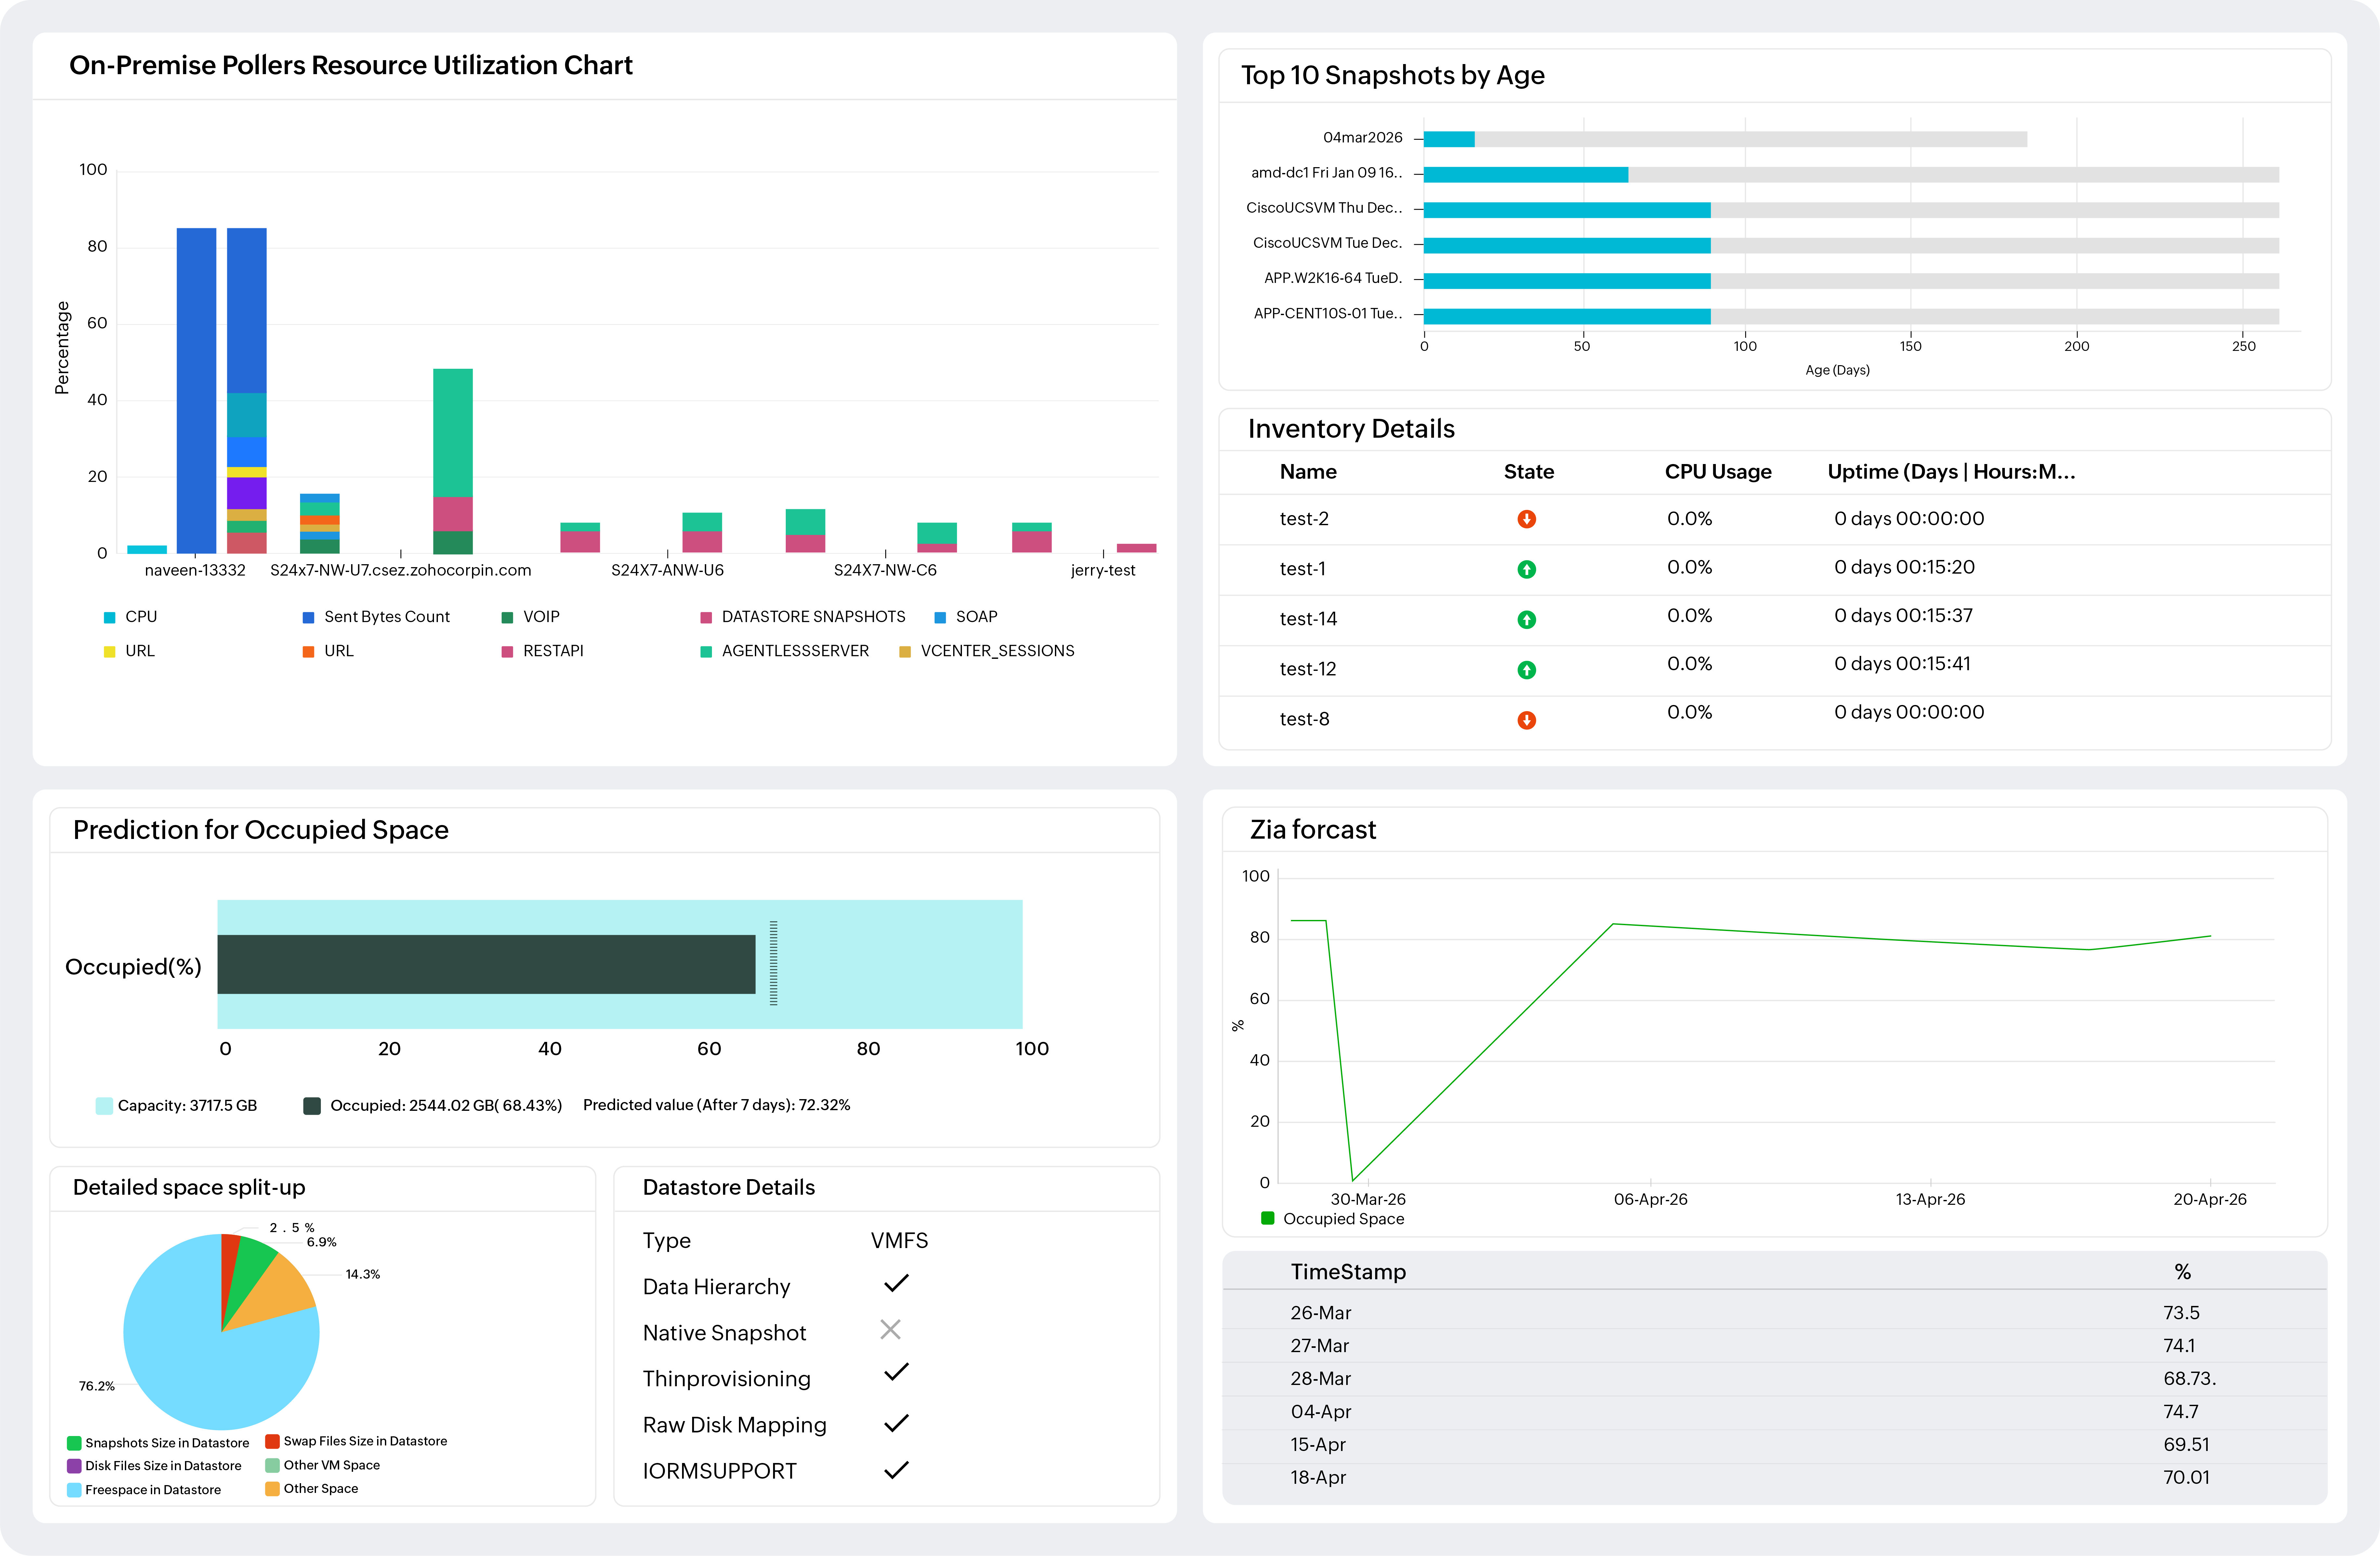Click the CiscoUCSVM Thu Dec snapshot bar
This screenshot has height=1556, width=2380.
pyautogui.click(x=1567, y=210)
